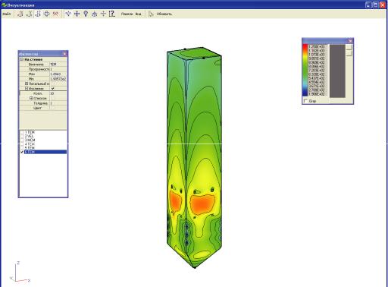This screenshot has height=287, width=388.
Task: Click the app logo in the title bar
Action: [4, 5]
